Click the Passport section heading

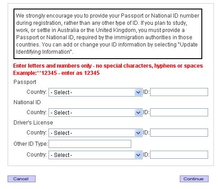[x=25, y=82]
